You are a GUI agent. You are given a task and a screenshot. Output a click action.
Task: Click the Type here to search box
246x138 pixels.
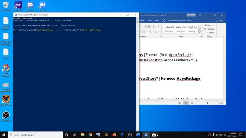click(35, 135)
